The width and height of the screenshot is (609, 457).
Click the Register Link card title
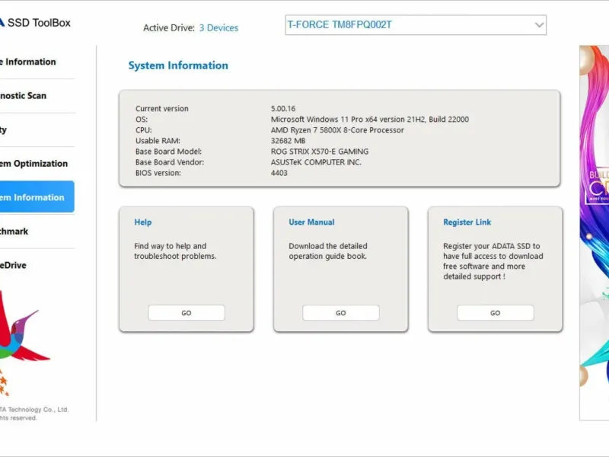[x=467, y=222]
